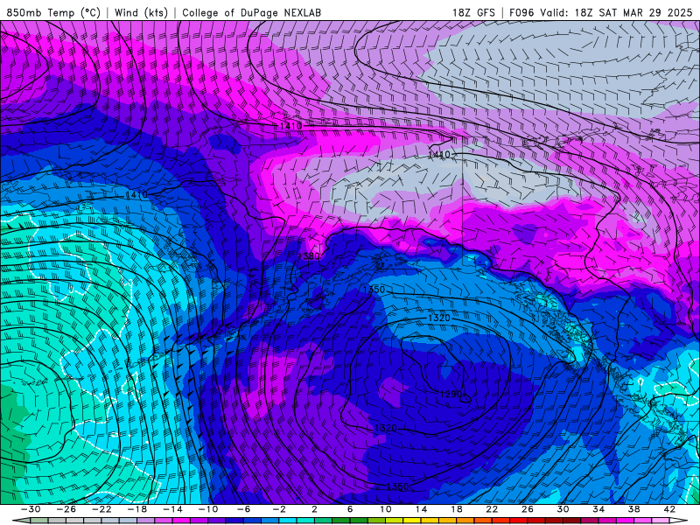700x525 pixels.
Task: Select the -2 value on the legend
Action: tap(278, 509)
